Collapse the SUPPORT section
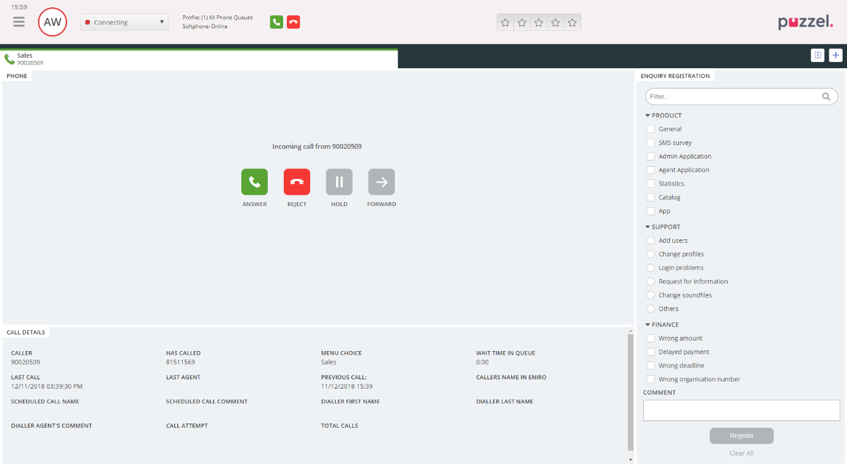The width and height of the screenshot is (847, 466). pos(647,226)
